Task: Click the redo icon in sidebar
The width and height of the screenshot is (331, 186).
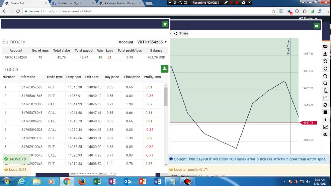Action: click(x=325, y=68)
